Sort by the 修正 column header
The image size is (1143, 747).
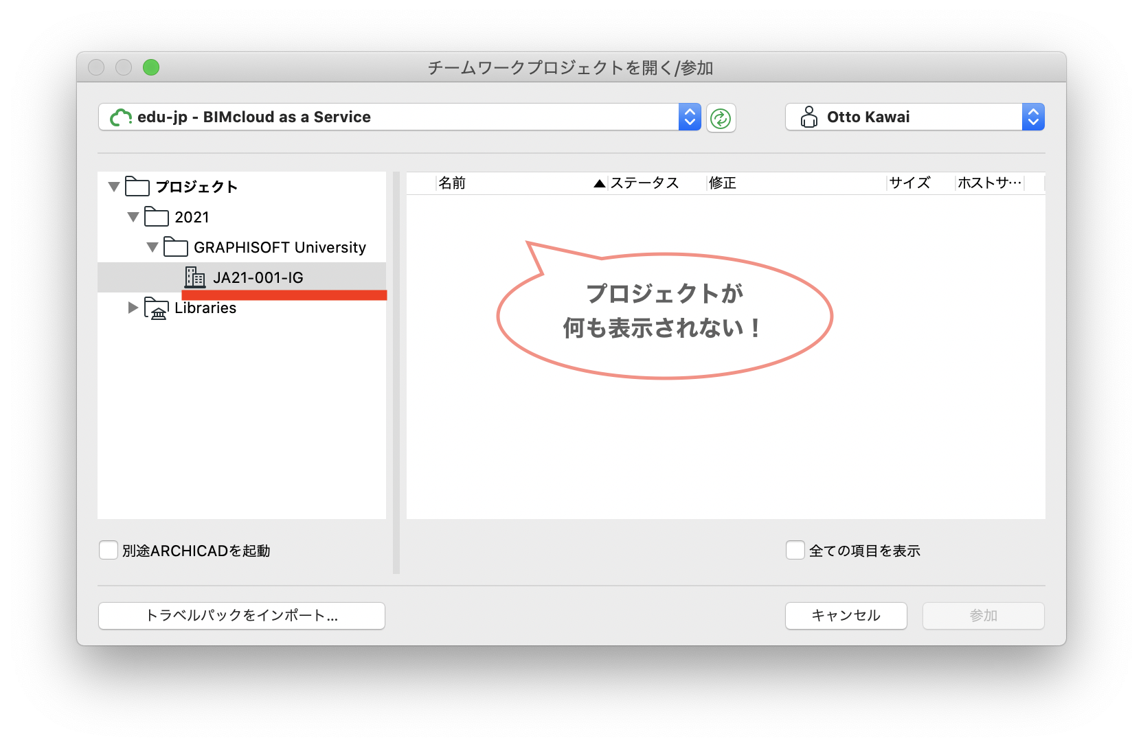(x=723, y=183)
